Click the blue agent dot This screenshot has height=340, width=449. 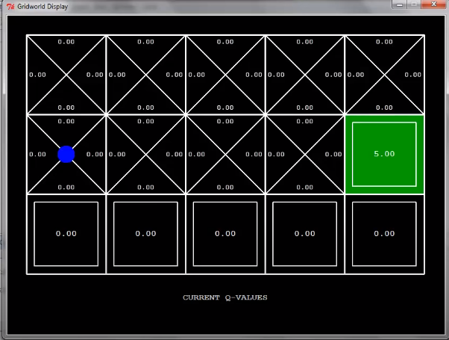point(66,154)
